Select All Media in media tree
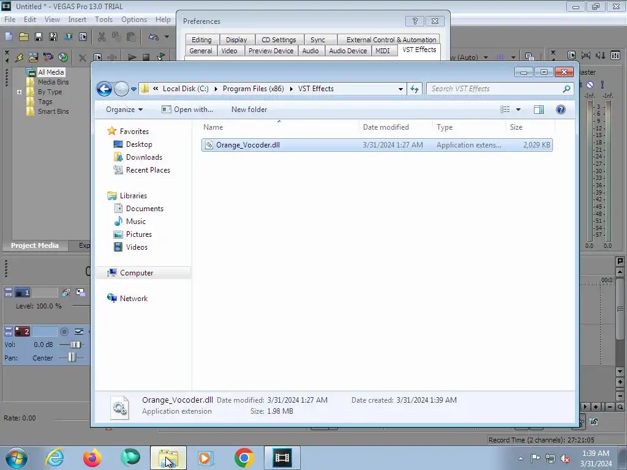Viewport: 627px width, 470px height. tap(51, 72)
